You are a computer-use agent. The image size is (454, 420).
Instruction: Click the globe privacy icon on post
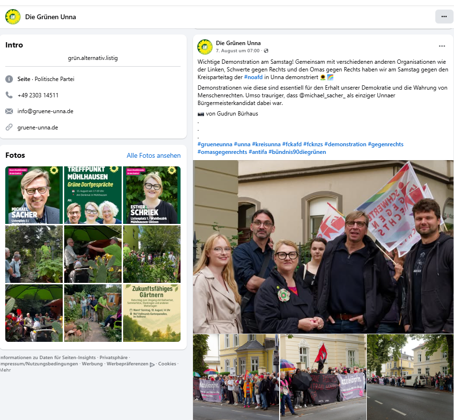pos(266,51)
